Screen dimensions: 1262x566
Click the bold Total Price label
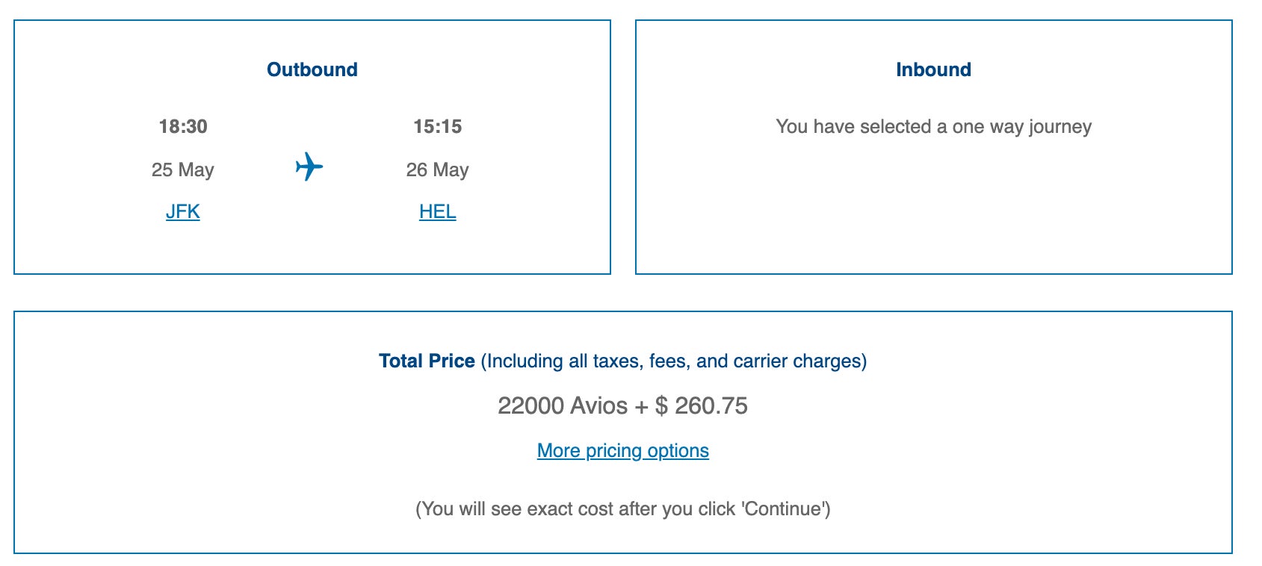pyautogui.click(x=427, y=361)
